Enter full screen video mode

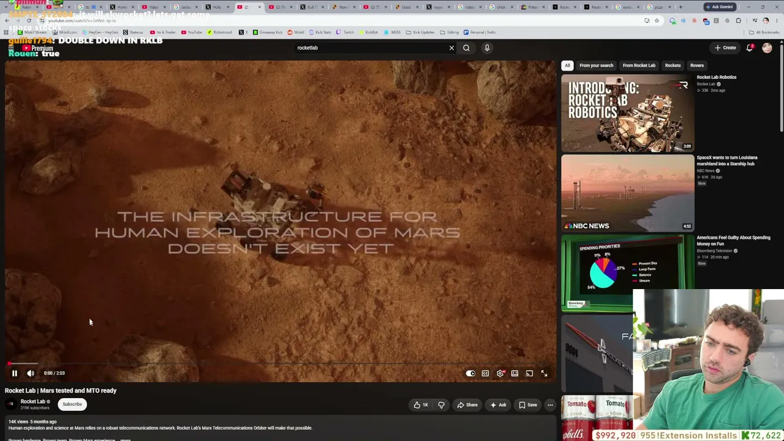point(544,373)
